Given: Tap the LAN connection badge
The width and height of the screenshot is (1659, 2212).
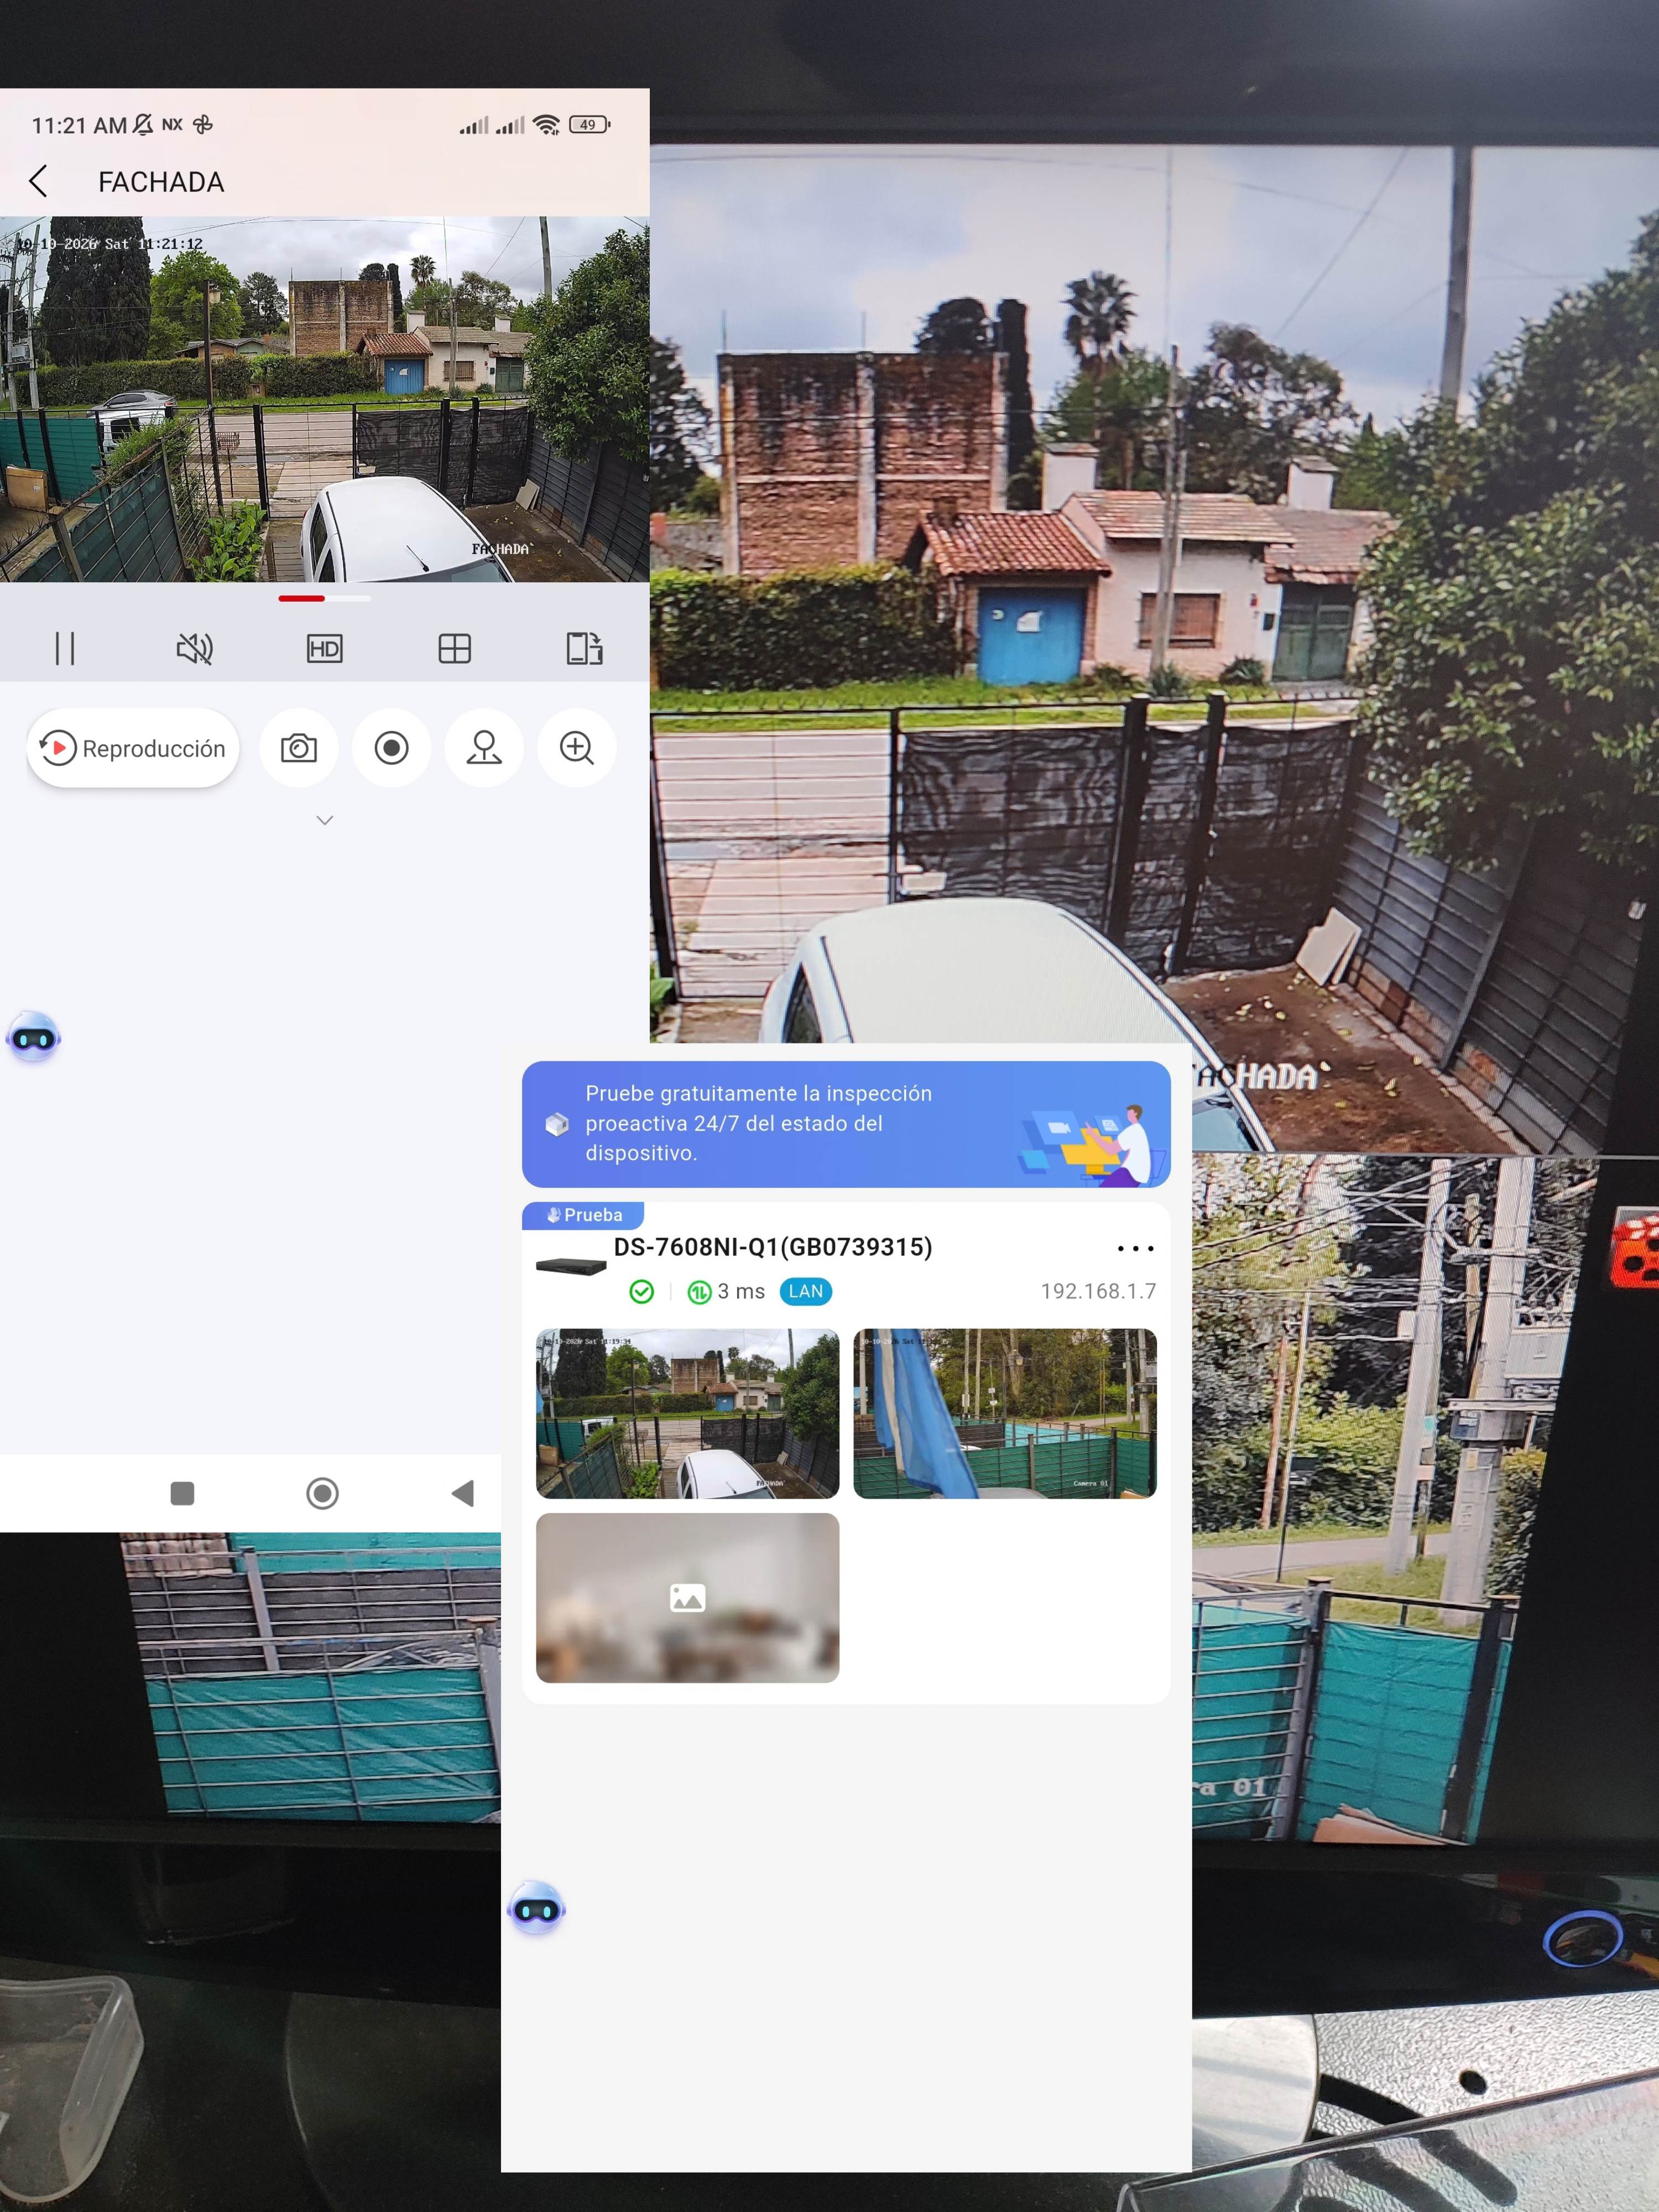Looking at the screenshot, I should (806, 1291).
